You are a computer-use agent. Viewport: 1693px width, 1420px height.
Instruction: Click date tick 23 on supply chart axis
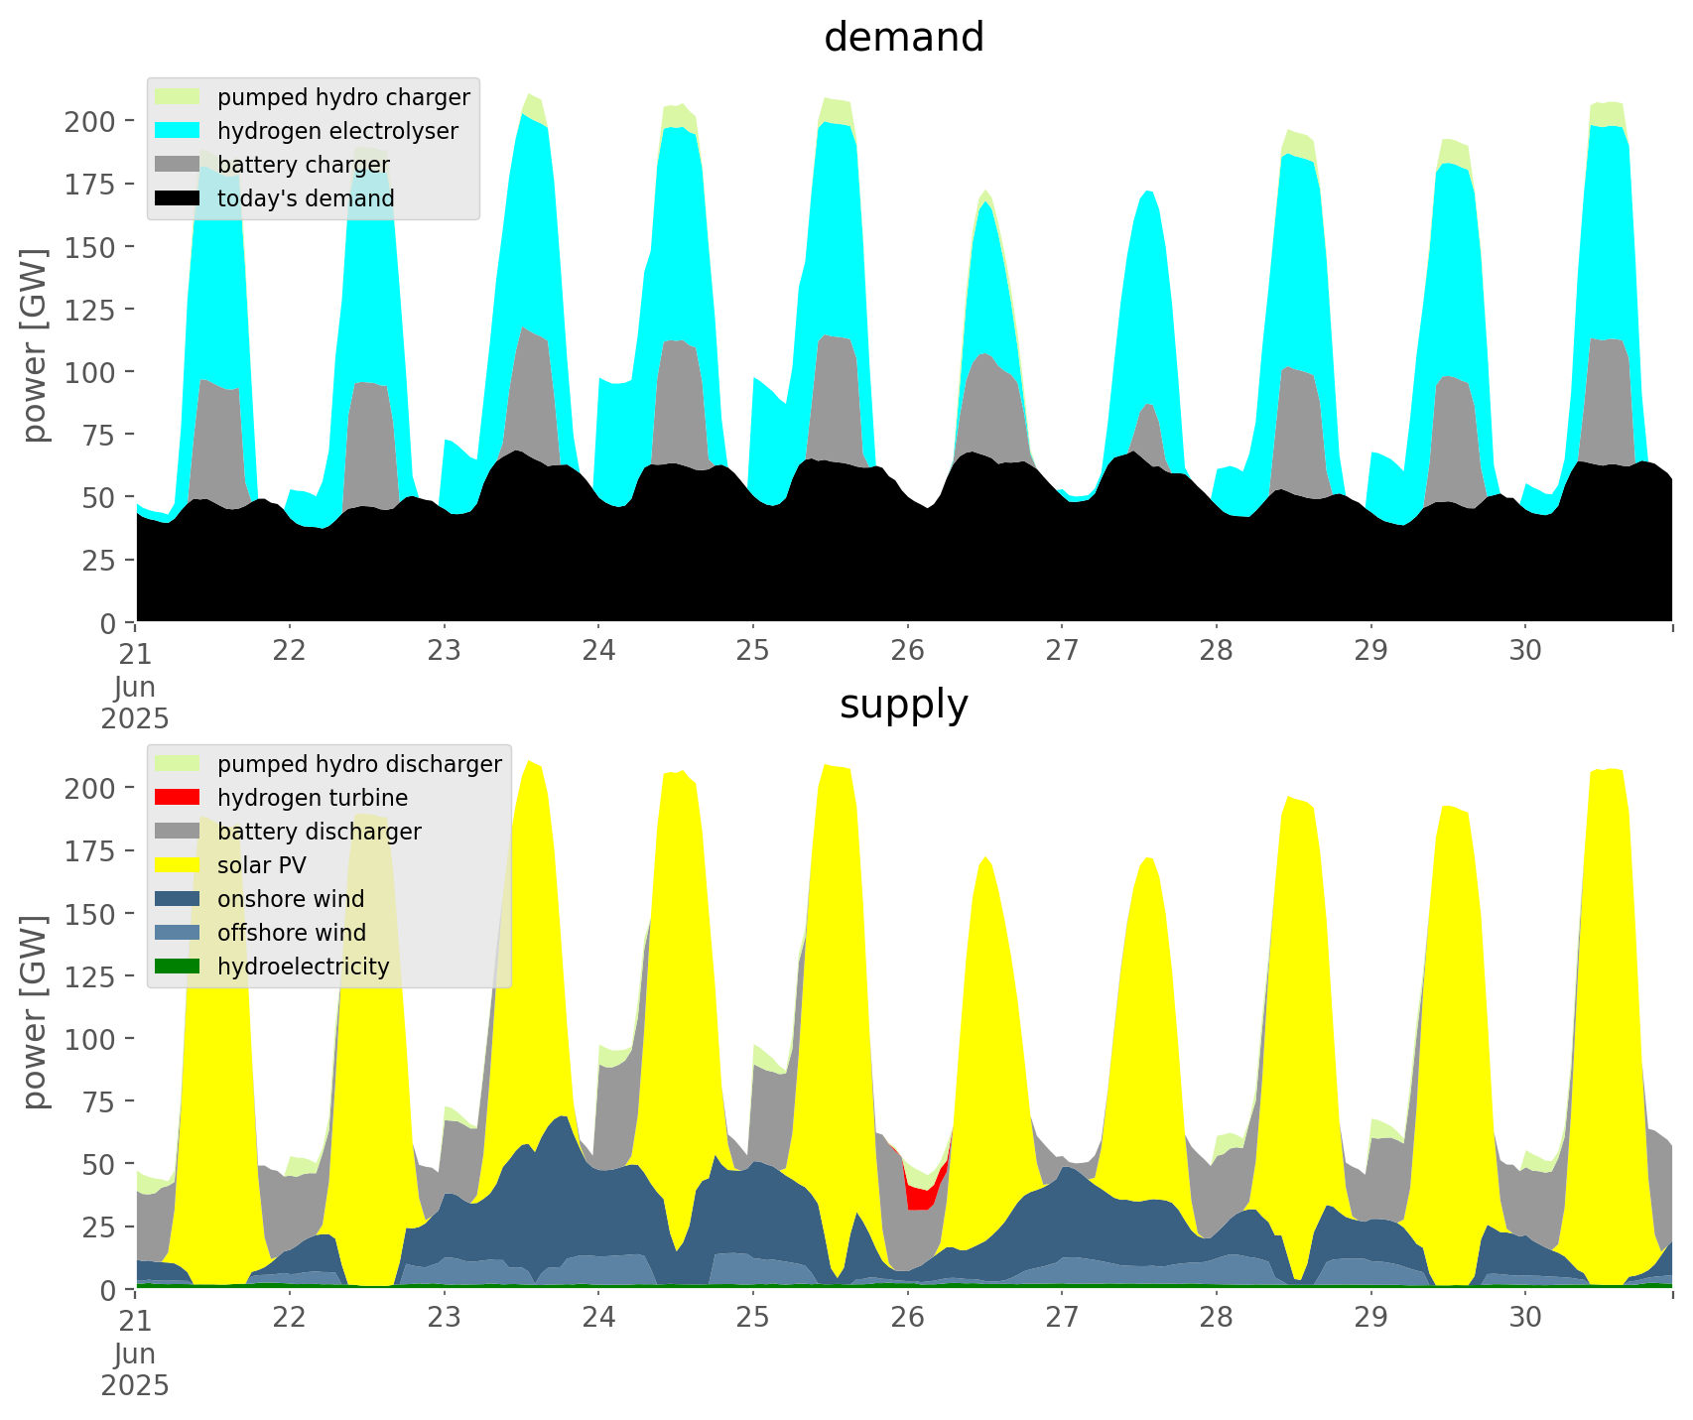pos(444,1318)
